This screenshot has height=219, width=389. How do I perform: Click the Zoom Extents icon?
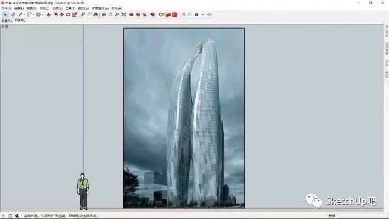[x=123, y=15]
